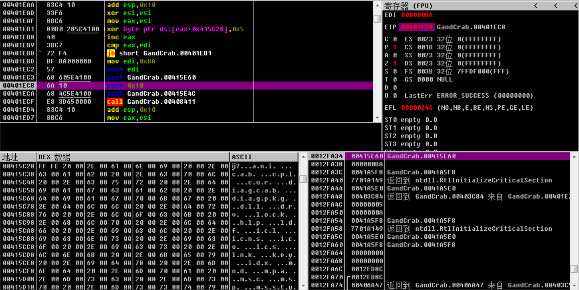Select the highlighted stack row at 0012FA34
579x290 pixels.
click(440, 156)
